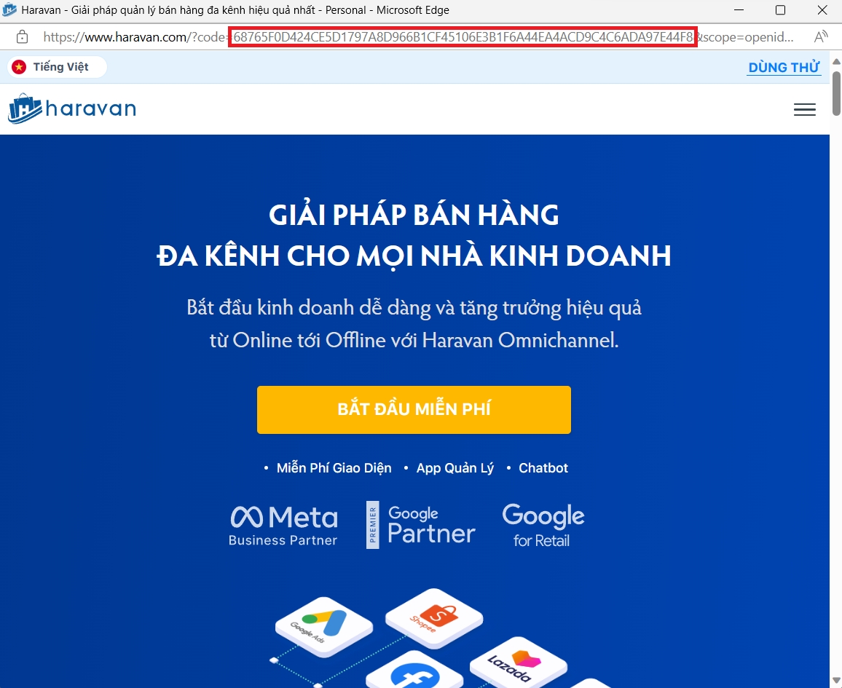This screenshot has height=688, width=842.
Task: Click the Meta Business Partner logo
Action: coord(283,526)
